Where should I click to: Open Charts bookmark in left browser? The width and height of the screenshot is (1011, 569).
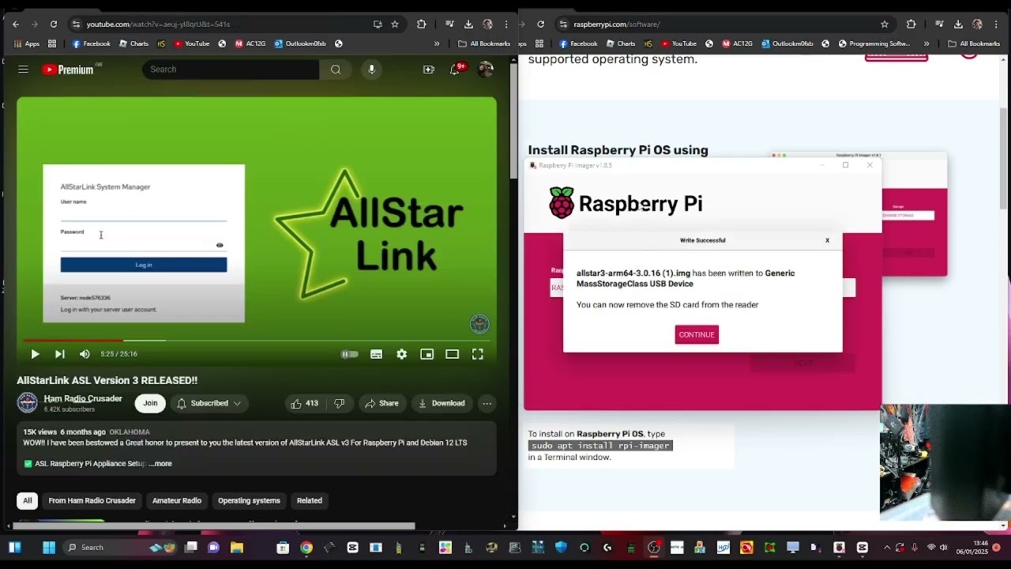tap(133, 43)
